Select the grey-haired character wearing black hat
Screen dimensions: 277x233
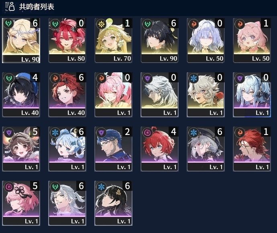(206, 149)
